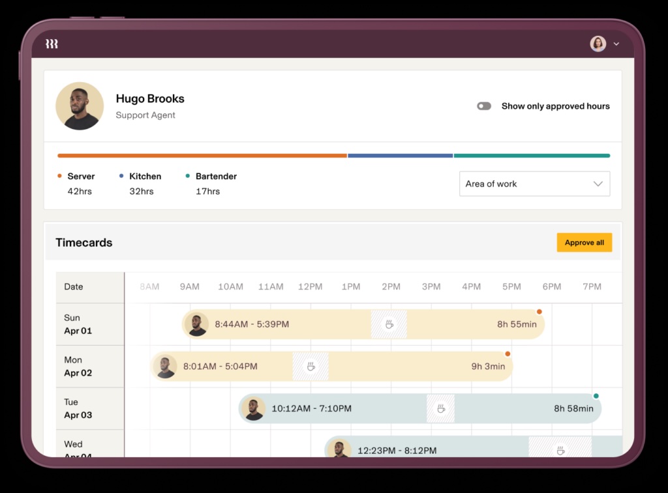Click the teal dot after Tuesday's shift
This screenshot has width=668, height=493.
tap(596, 395)
